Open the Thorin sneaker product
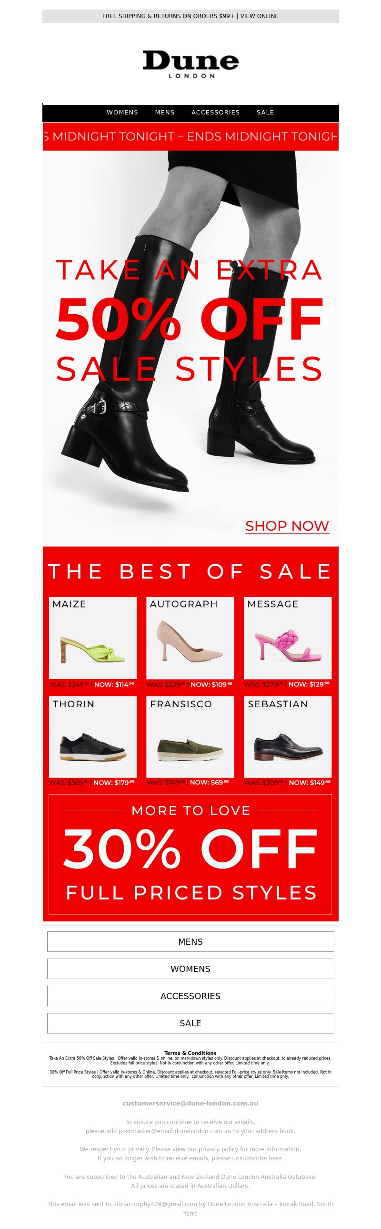Screen dimensions: 381x1229 click(x=93, y=742)
